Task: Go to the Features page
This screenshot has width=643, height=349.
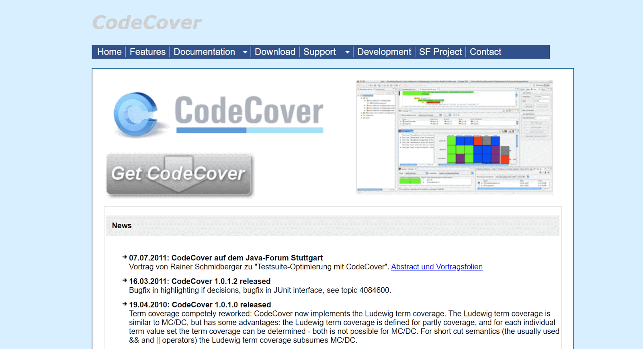Action: point(147,52)
